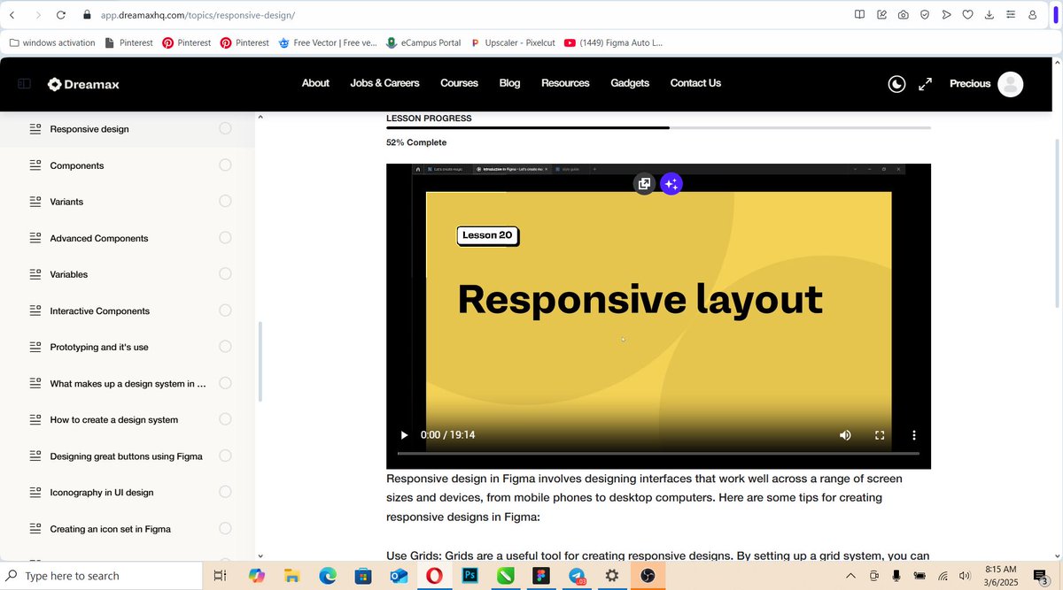Click the browser back button
Screen dimensions: 1063x590
[x=12, y=15]
